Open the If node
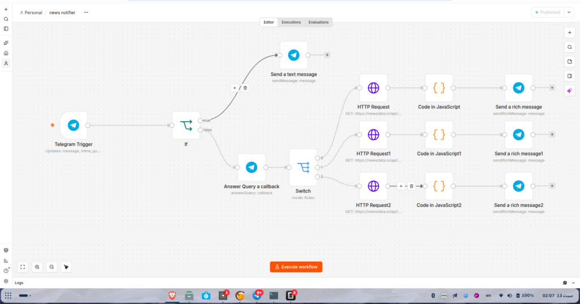 (186, 125)
